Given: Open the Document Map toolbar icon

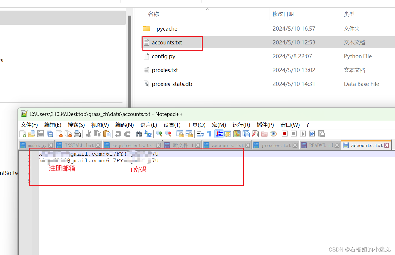Looking at the screenshot, I should 237,134.
